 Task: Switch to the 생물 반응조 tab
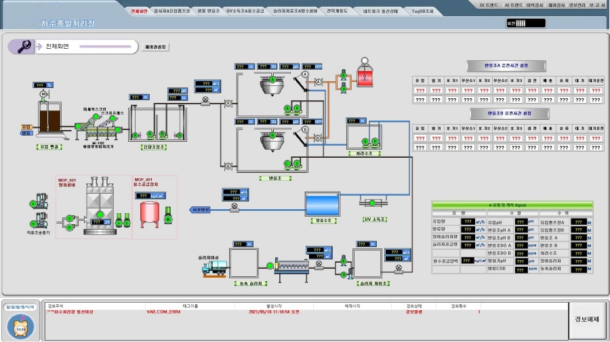(x=208, y=12)
